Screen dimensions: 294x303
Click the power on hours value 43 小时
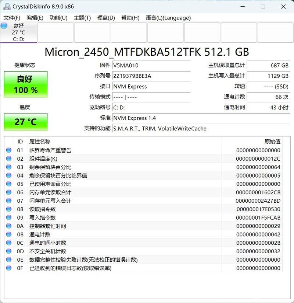click(x=268, y=107)
